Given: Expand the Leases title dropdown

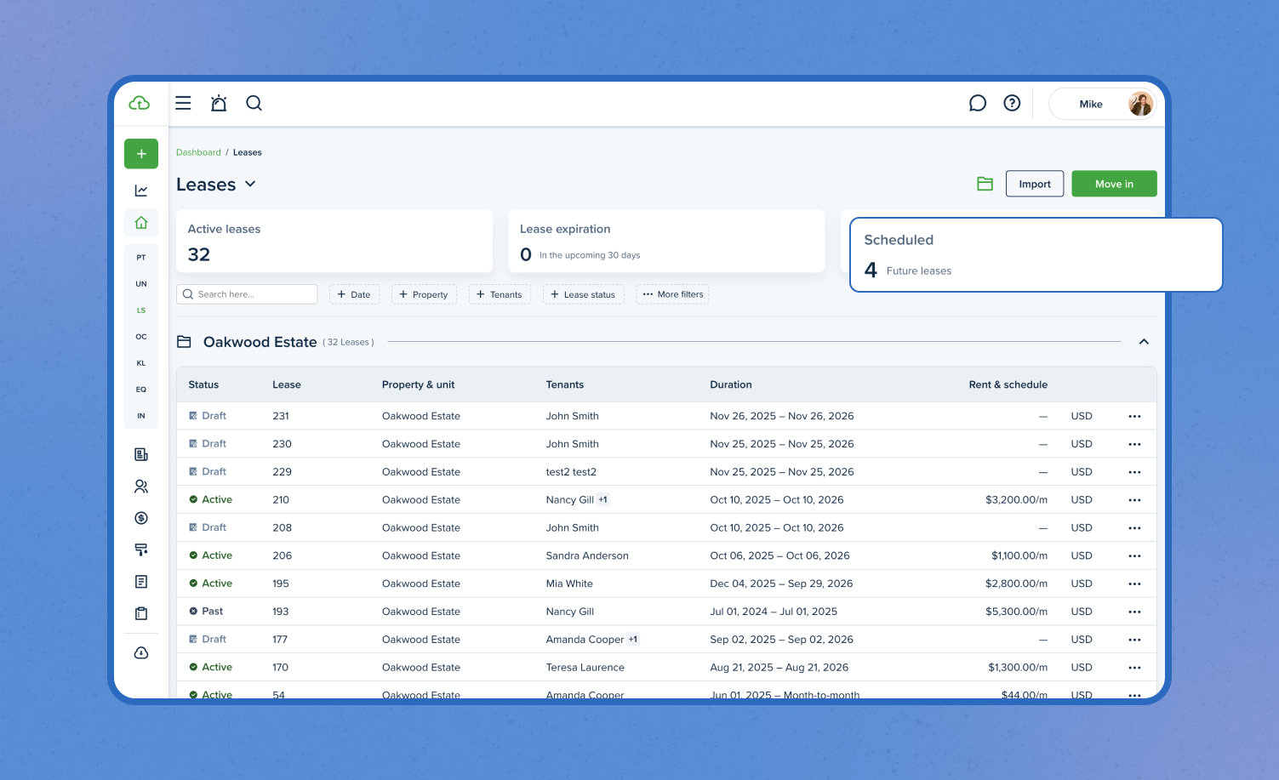Looking at the screenshot, I should (x=250, y=185).
